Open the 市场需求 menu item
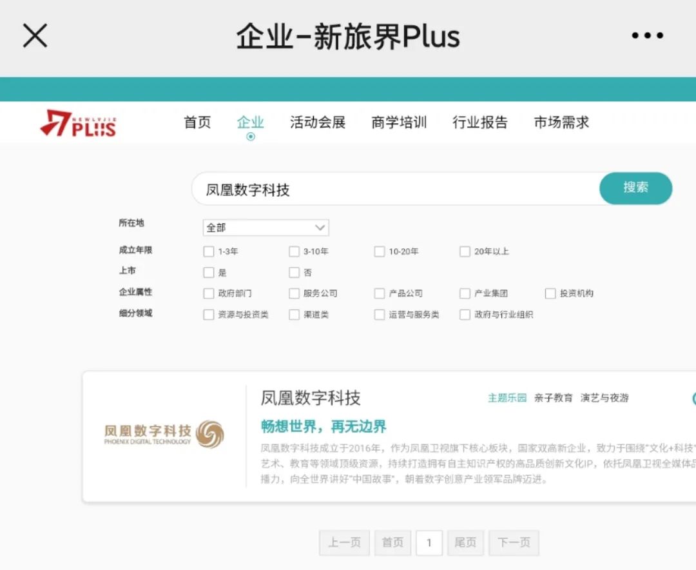Image resolution: width=696 pixels, height=570 pixels. tap(561, 123)
